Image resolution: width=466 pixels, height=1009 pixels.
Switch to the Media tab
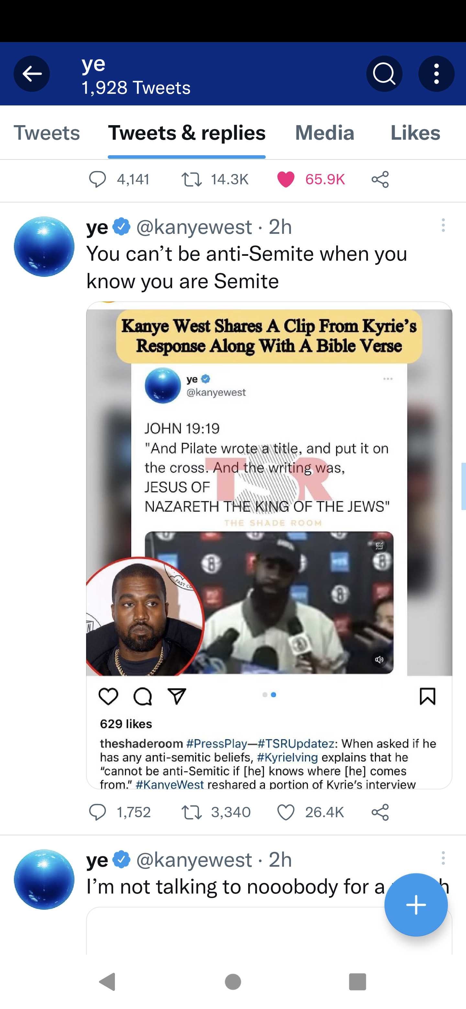point(325,133)
